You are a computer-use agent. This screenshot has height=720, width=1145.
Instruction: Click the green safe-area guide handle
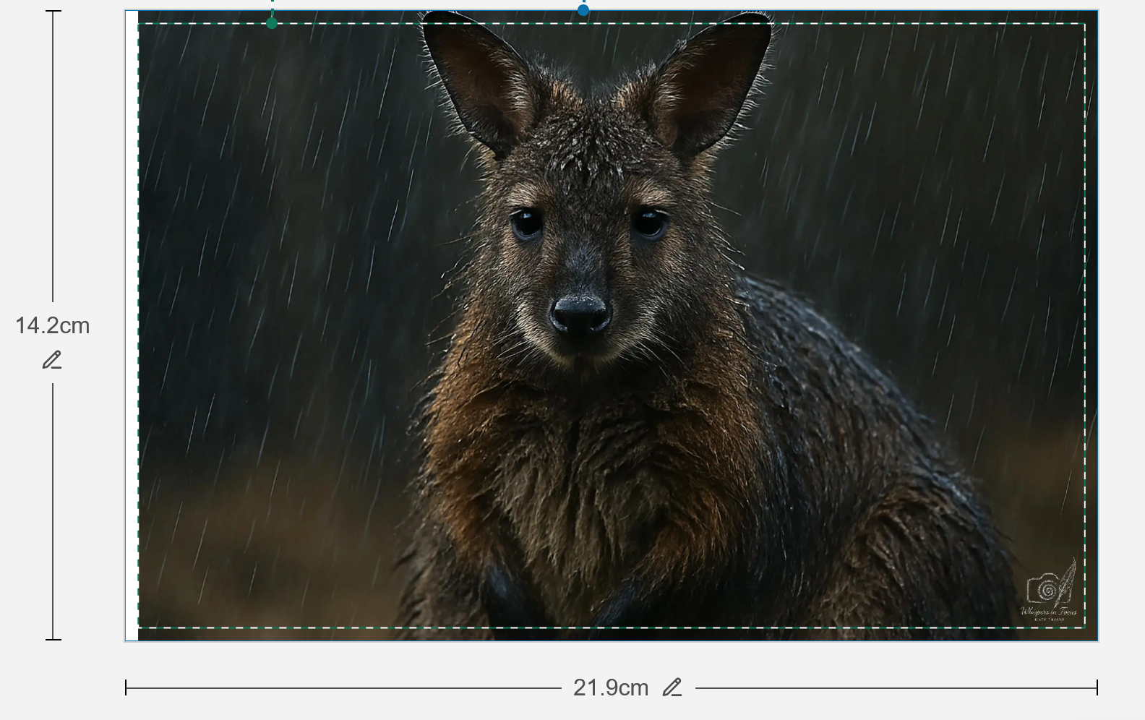[272, 23]
